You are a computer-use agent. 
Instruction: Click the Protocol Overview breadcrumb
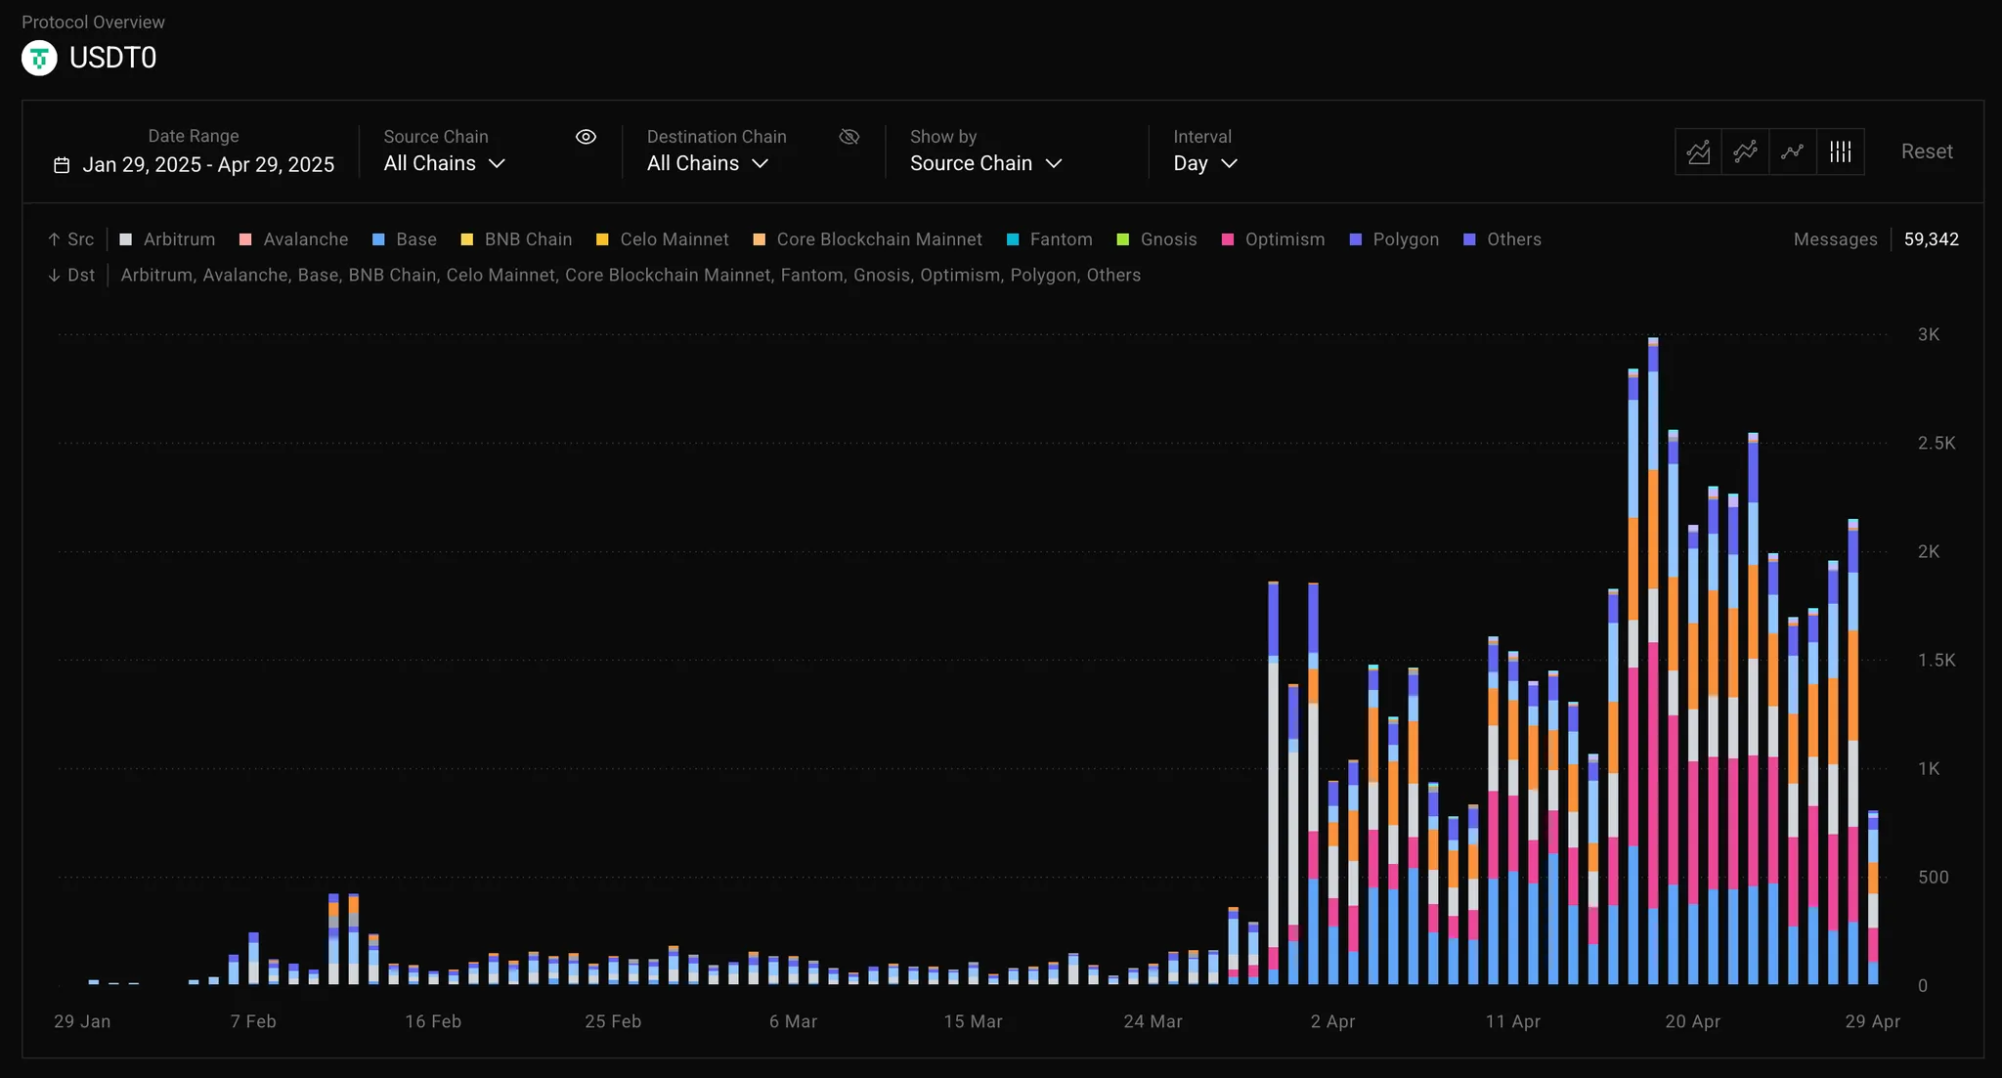[93, 22]
